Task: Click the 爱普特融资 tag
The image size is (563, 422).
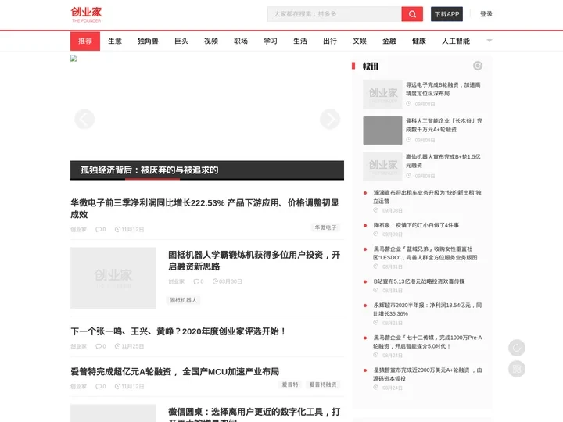Action: point(323,384)
